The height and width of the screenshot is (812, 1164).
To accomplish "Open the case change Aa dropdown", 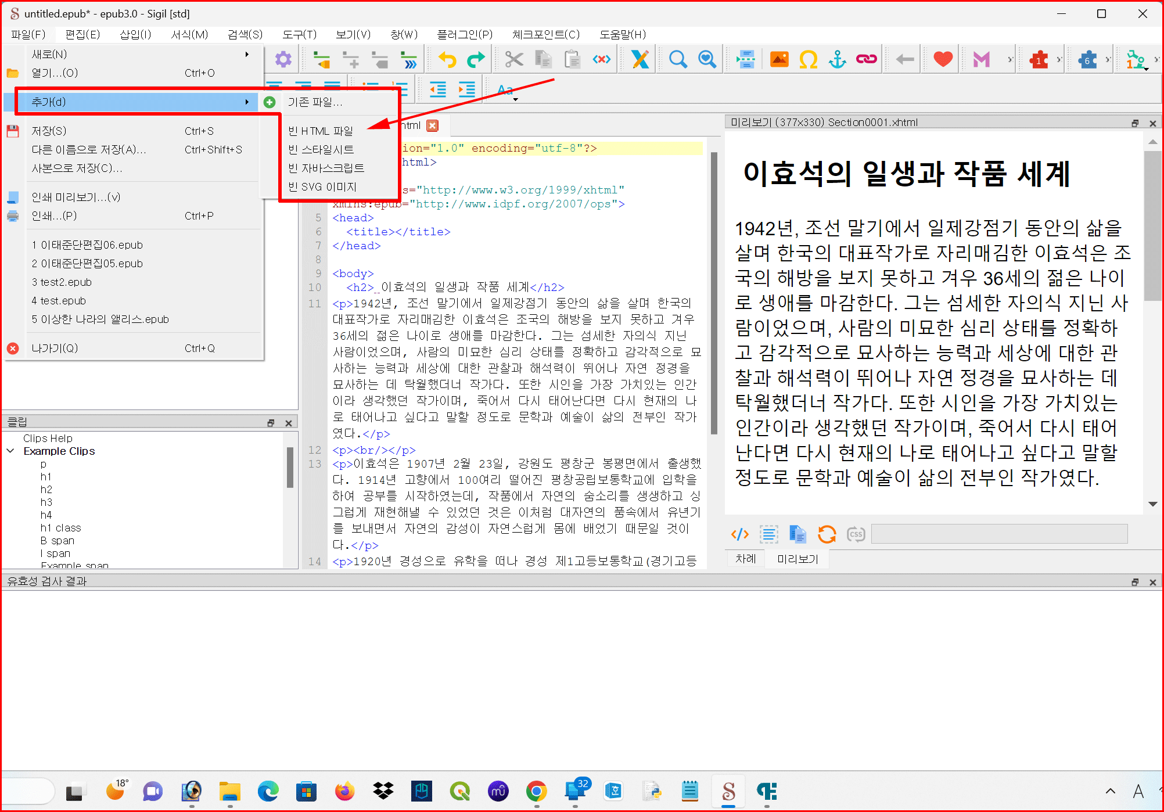I will click(507, 91).
